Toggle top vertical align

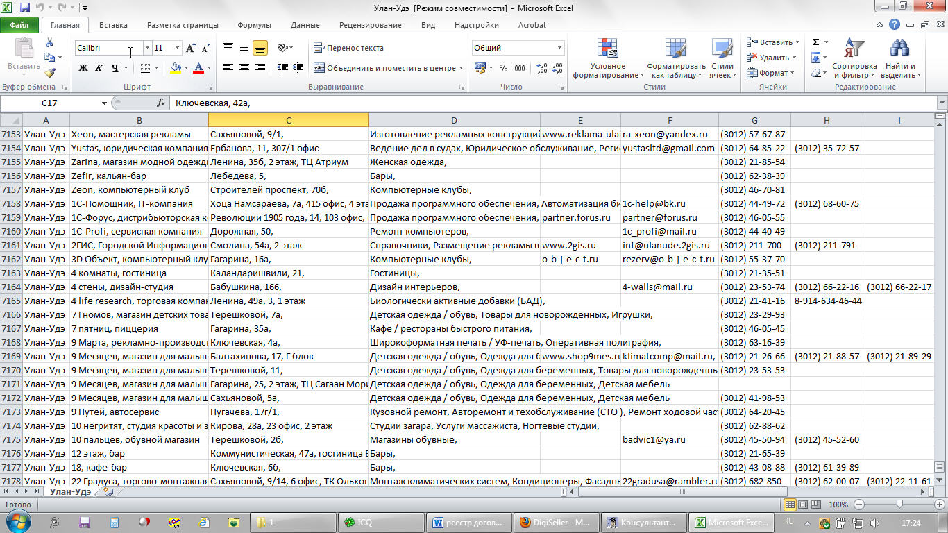click(x=228, y=48)
